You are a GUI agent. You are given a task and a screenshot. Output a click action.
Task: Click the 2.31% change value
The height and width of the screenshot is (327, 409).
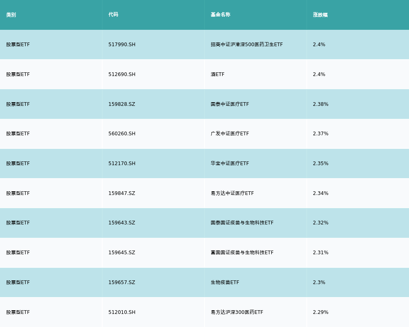[321, 253]
